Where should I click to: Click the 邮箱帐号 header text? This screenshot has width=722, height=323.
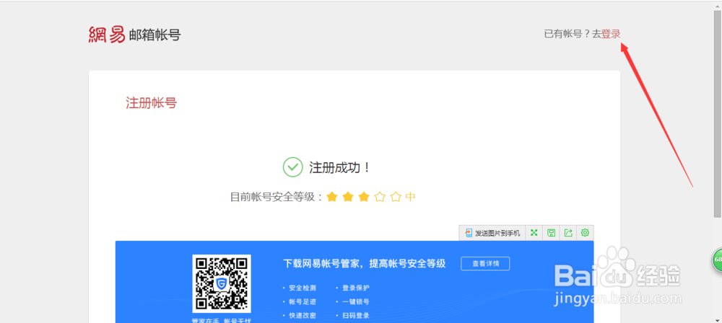(x=155, y=35)
